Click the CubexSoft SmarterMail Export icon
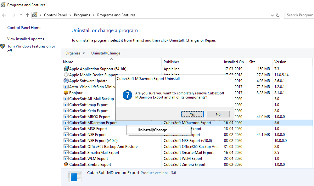Viewport: 314px width, 186px height. coord(66,152)
